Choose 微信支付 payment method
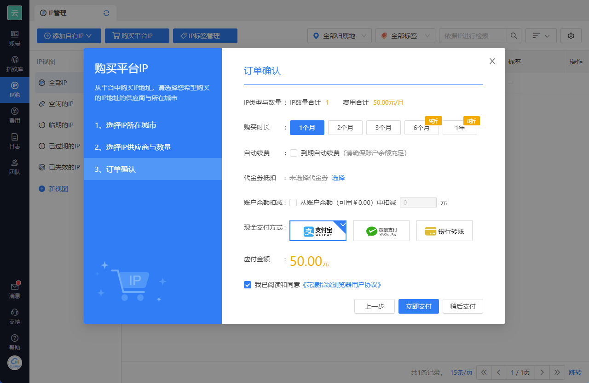 [381, 231]
